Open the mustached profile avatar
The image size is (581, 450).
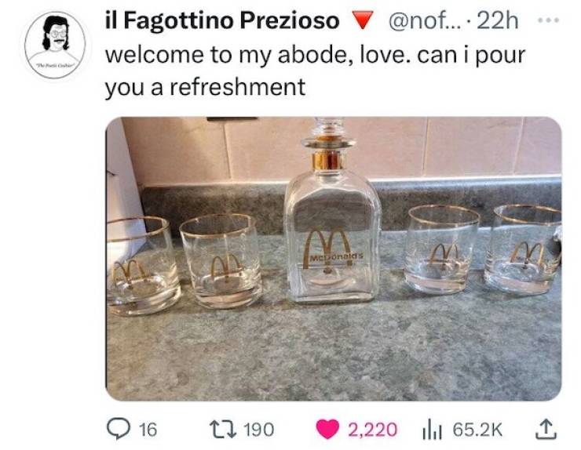[54, 44]
